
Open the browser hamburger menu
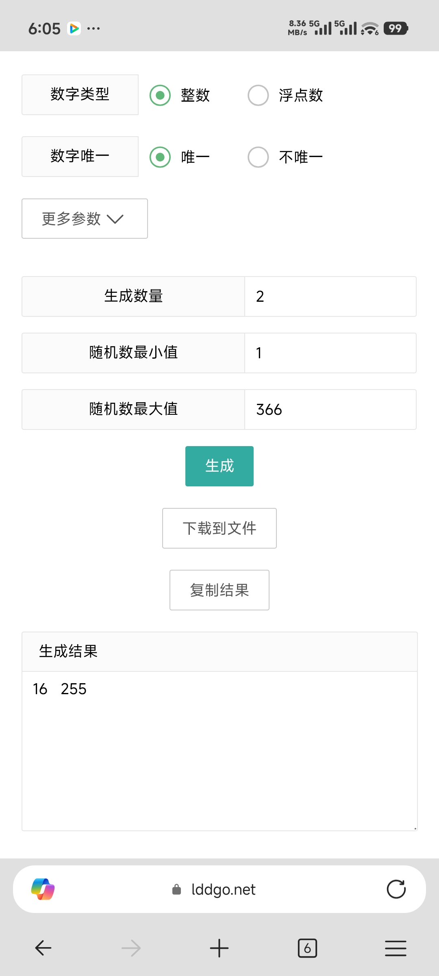pos(396,948)
